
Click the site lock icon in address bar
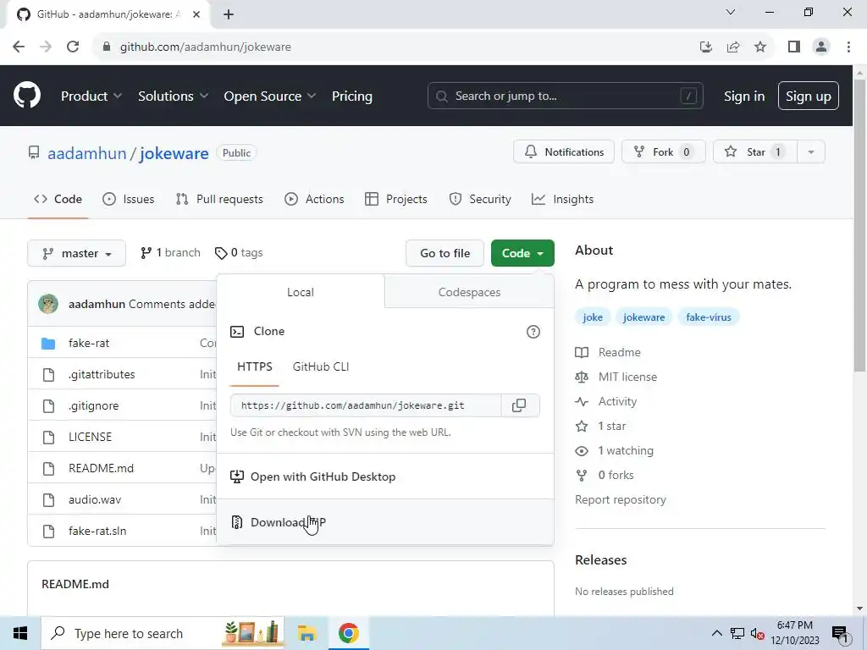coord(107,47)
